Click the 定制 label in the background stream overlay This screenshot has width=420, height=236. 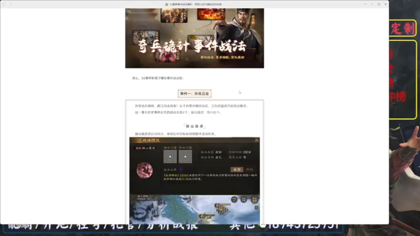403,28
